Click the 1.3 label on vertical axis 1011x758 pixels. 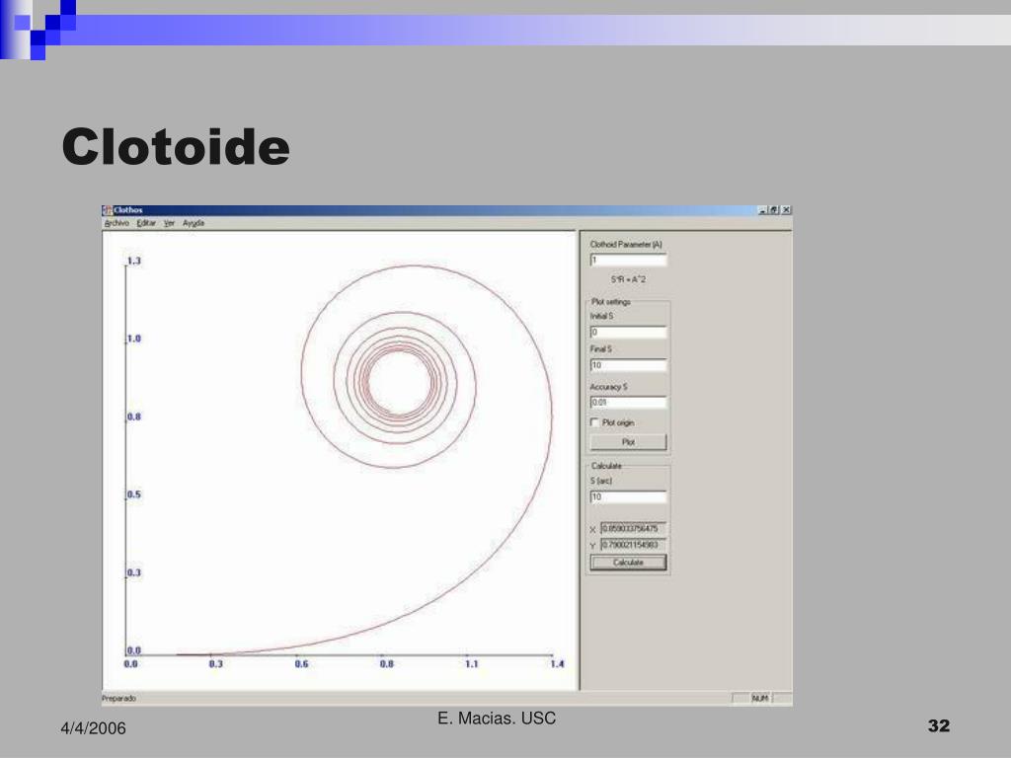coord(133,261)
